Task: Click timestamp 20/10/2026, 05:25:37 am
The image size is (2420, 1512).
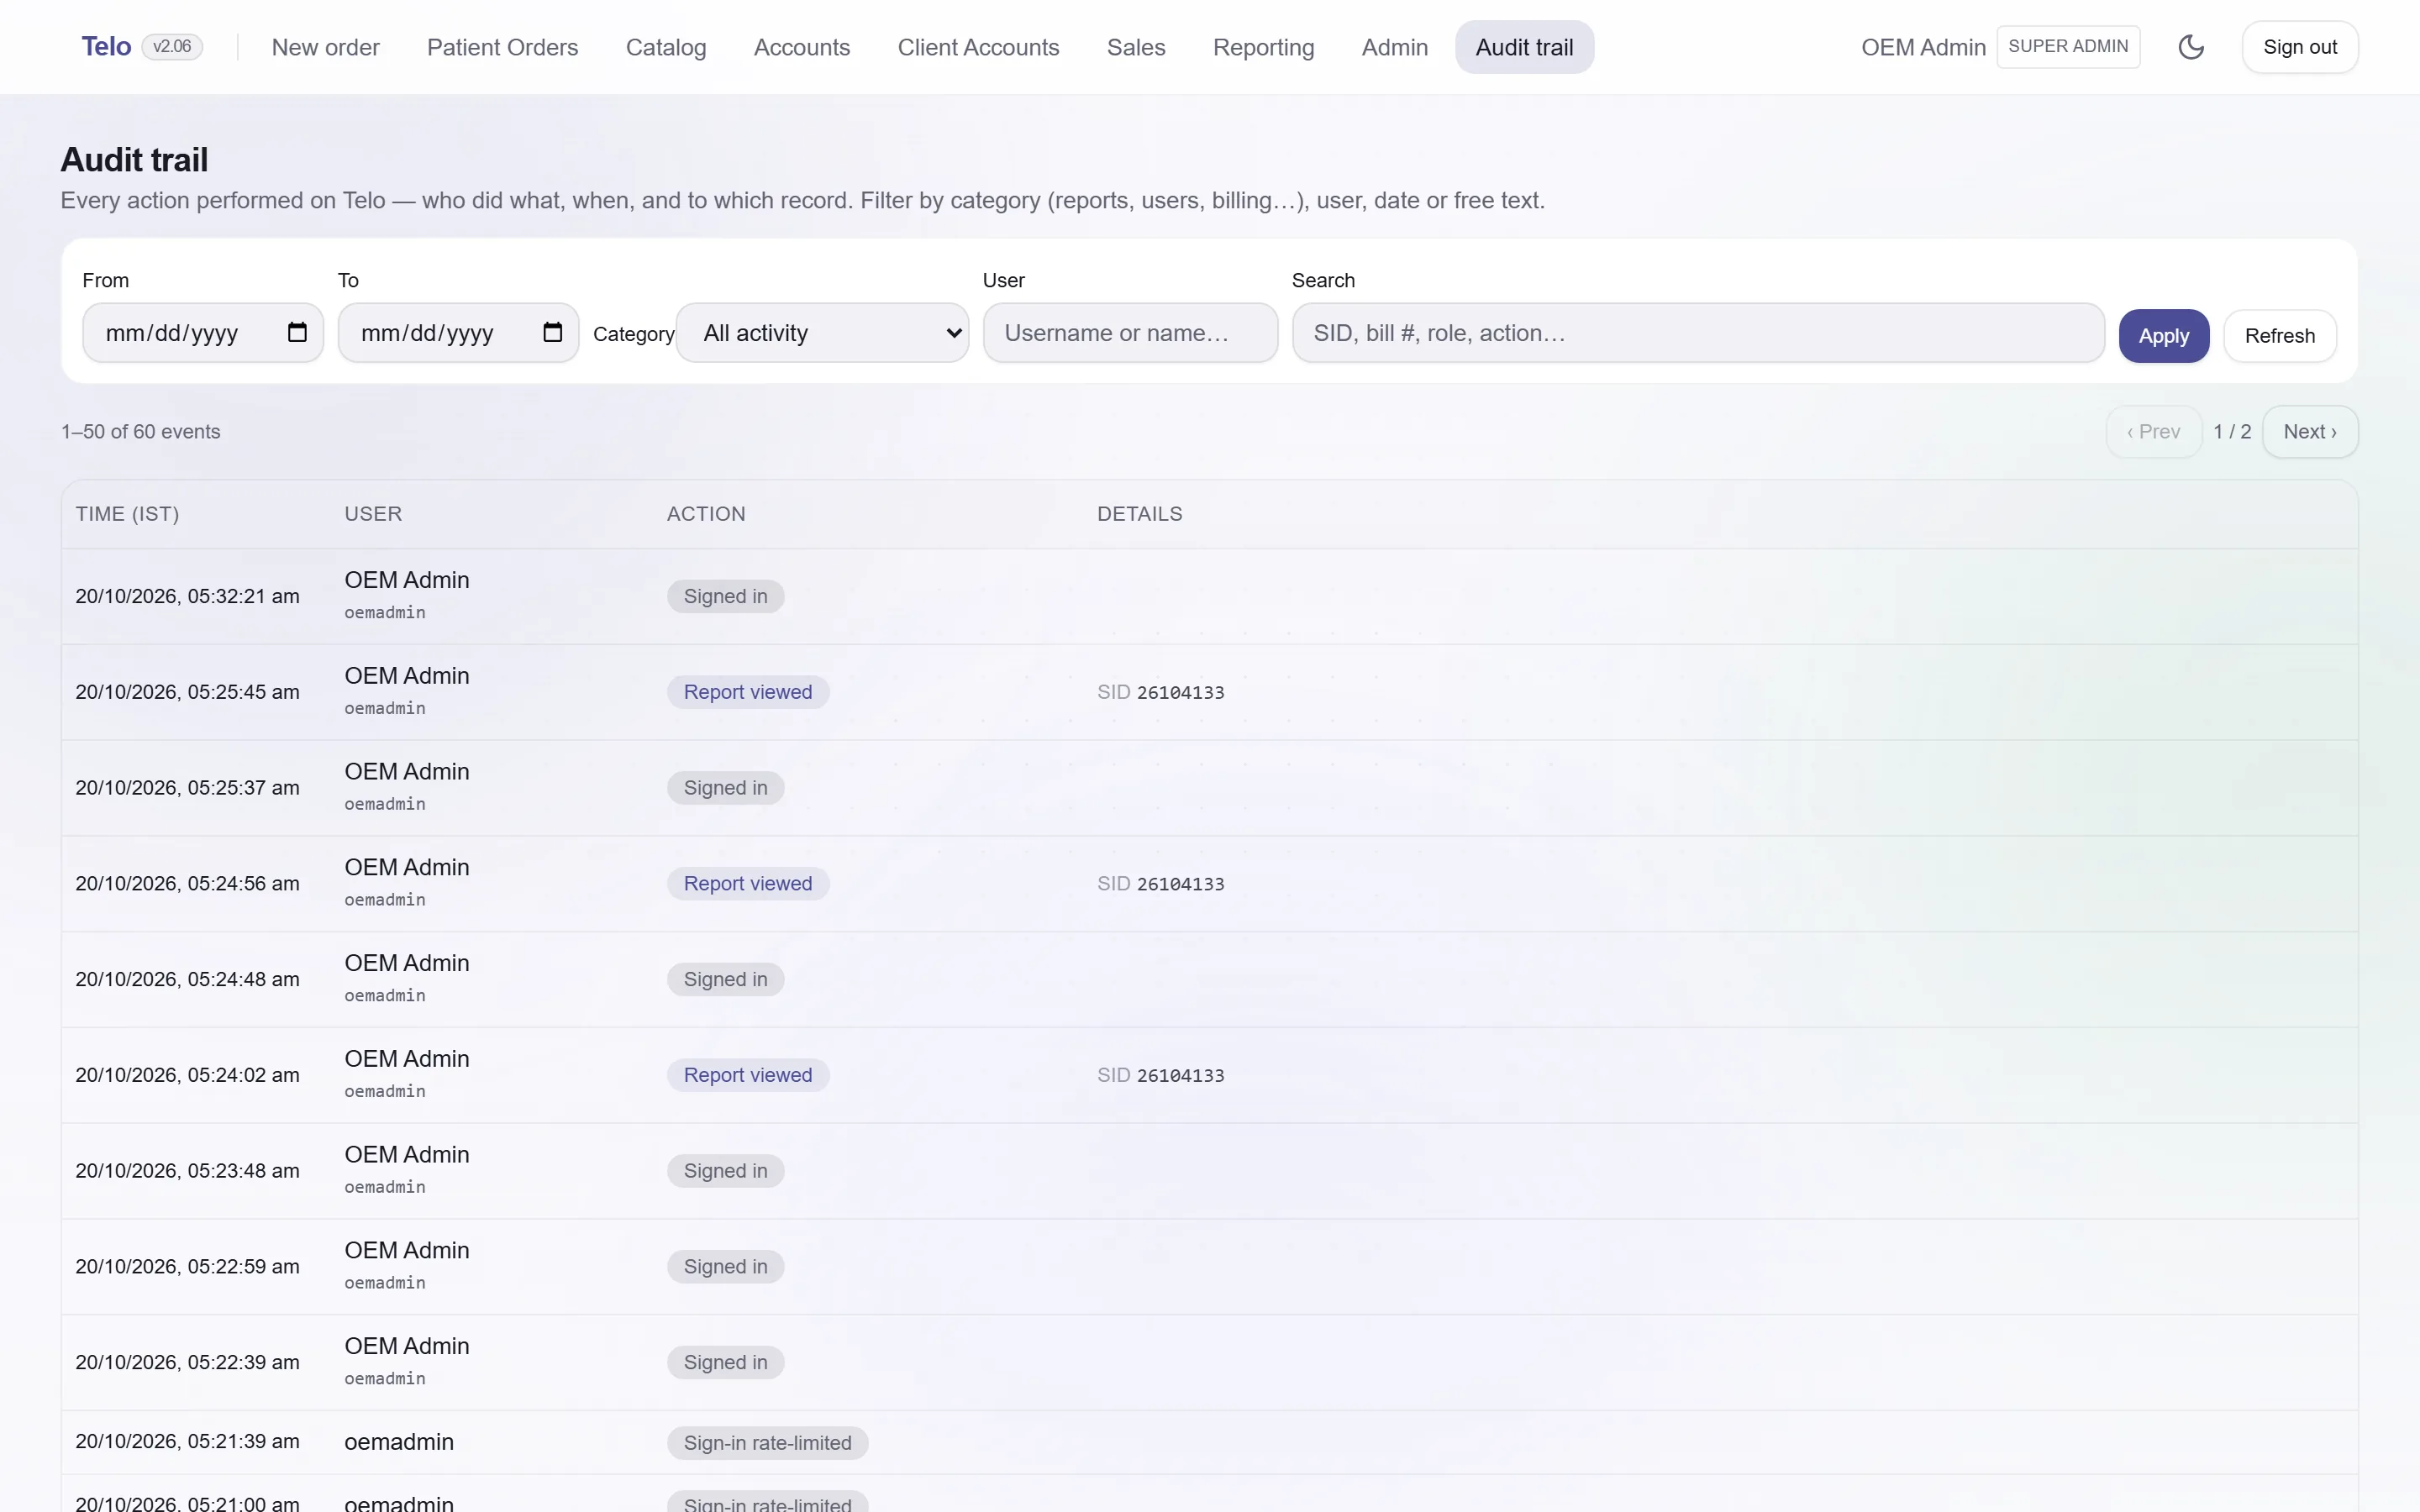Action: pyautogui.click(x=187, y=788)
